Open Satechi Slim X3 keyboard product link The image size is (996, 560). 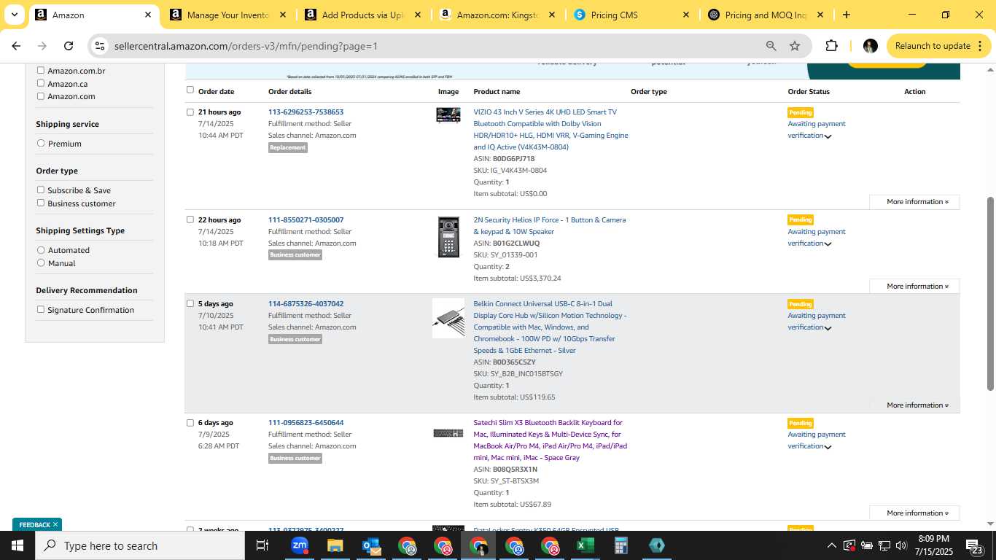pos(550,440)
